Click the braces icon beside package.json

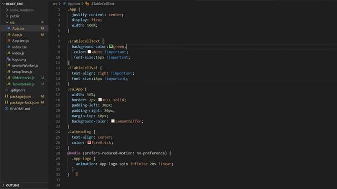pyautogui.click(x=6, y=96)
